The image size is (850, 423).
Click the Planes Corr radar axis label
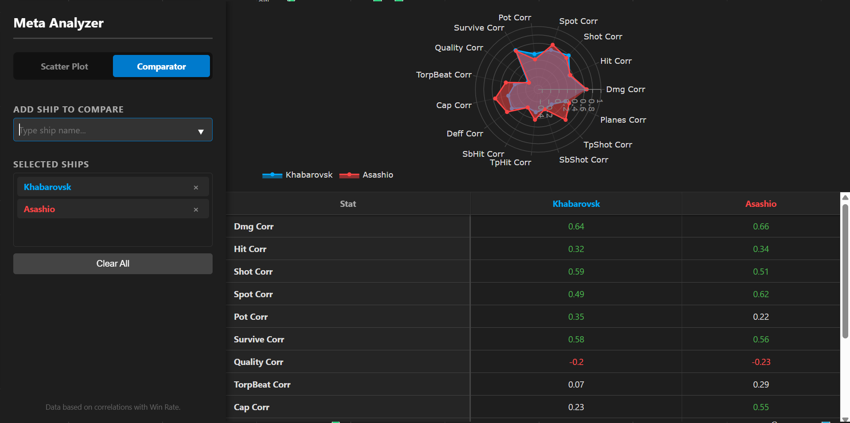pyautogui.click(x=623, y=120)
